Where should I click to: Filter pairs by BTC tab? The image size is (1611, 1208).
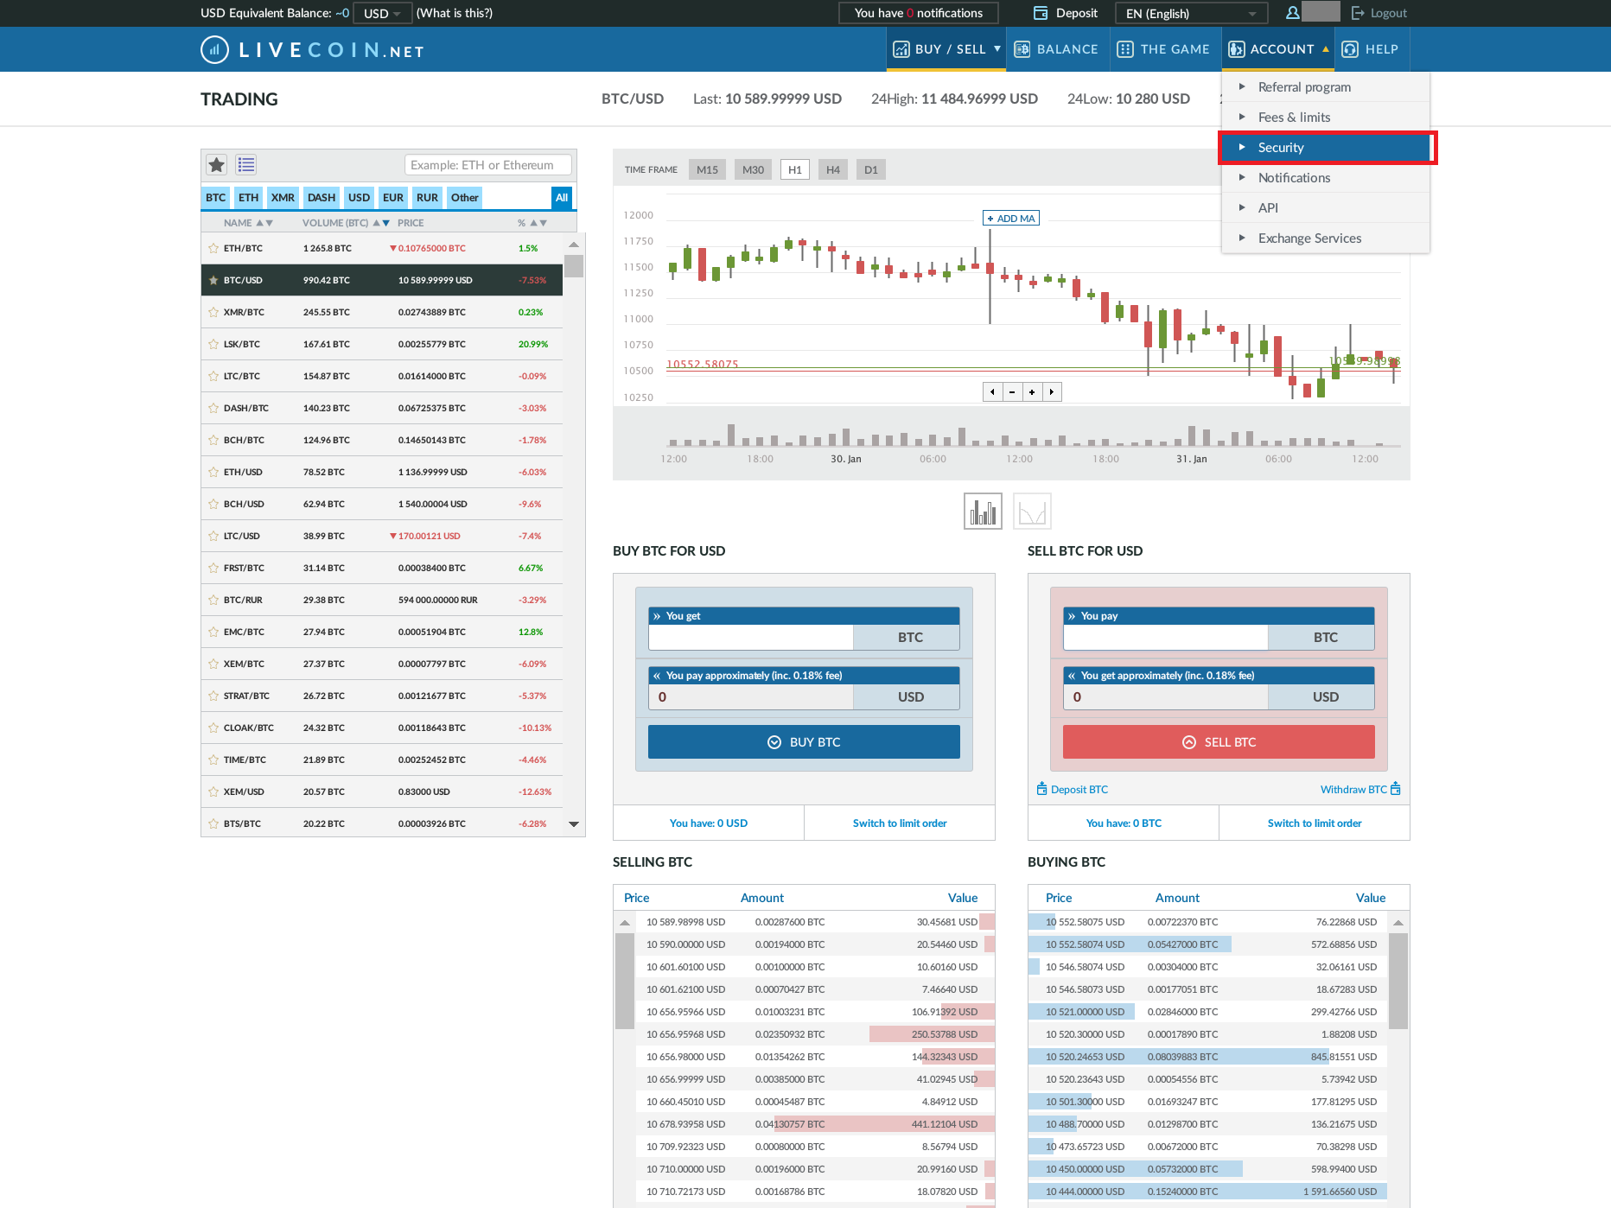(215, 198)
